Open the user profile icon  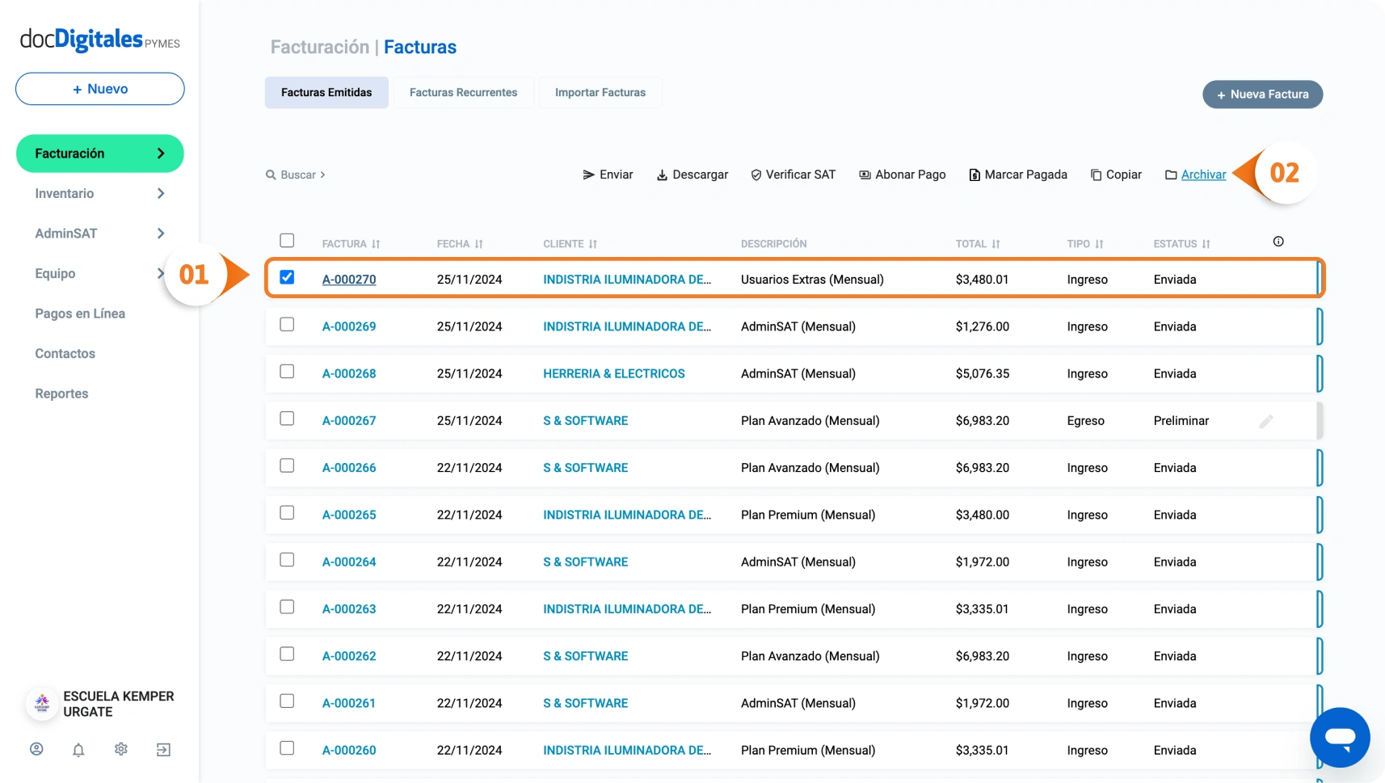(x=36, y=749)
